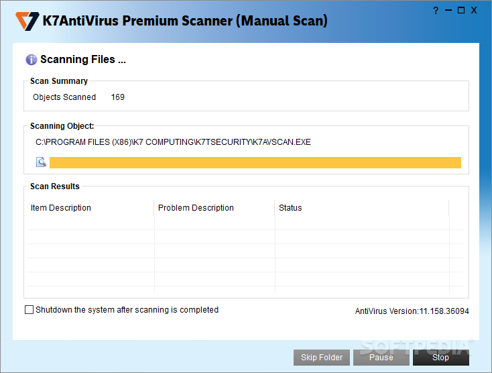Click the Scan Results group label
Viewport: 492px width, 373px height.
[x=54, y=186]
